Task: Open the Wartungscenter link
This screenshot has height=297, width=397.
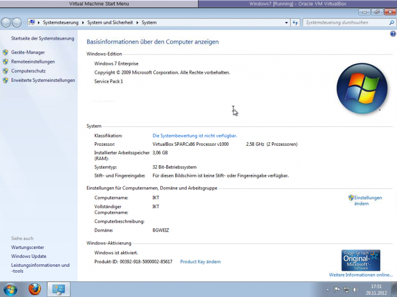Action: [28, 247]
